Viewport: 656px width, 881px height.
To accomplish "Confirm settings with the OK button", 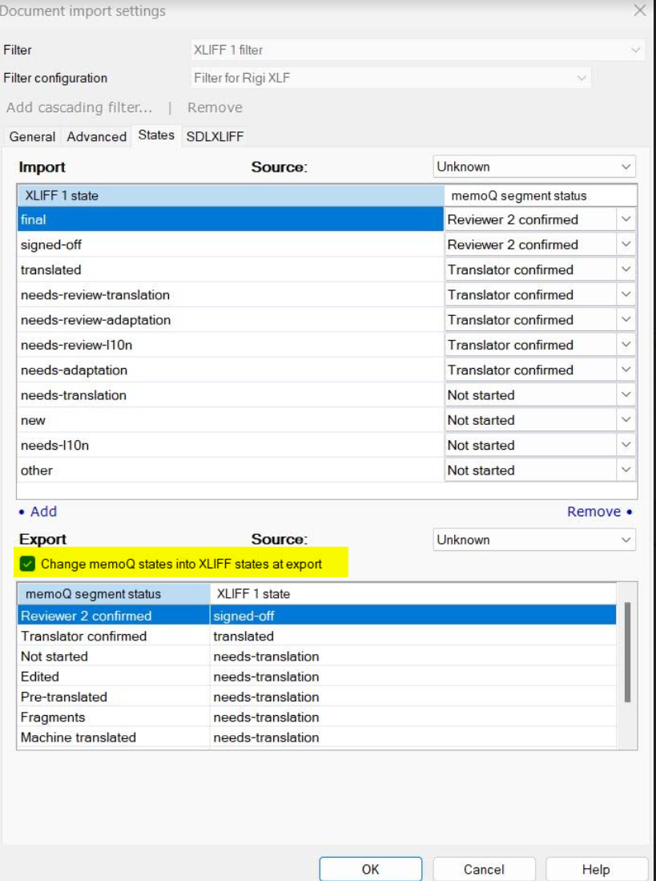I will [x=370, y=869].
